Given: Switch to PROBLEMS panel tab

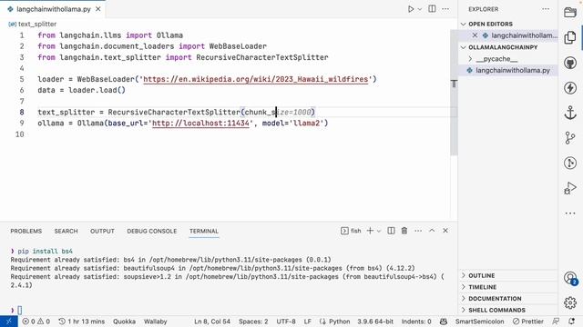Looking at the screenshot, I should pos(26,231).
